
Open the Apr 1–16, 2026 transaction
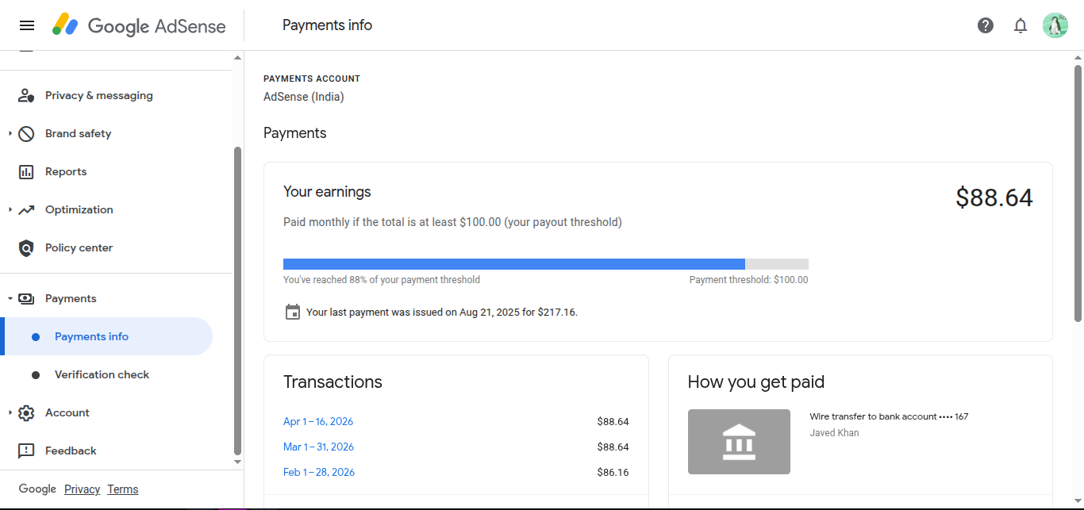tap(318, 422)
